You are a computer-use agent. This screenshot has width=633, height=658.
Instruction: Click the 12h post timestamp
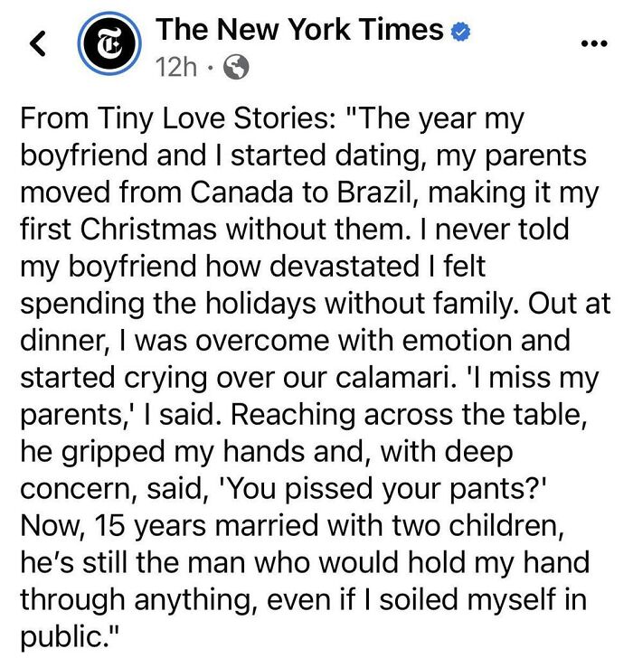177,67
